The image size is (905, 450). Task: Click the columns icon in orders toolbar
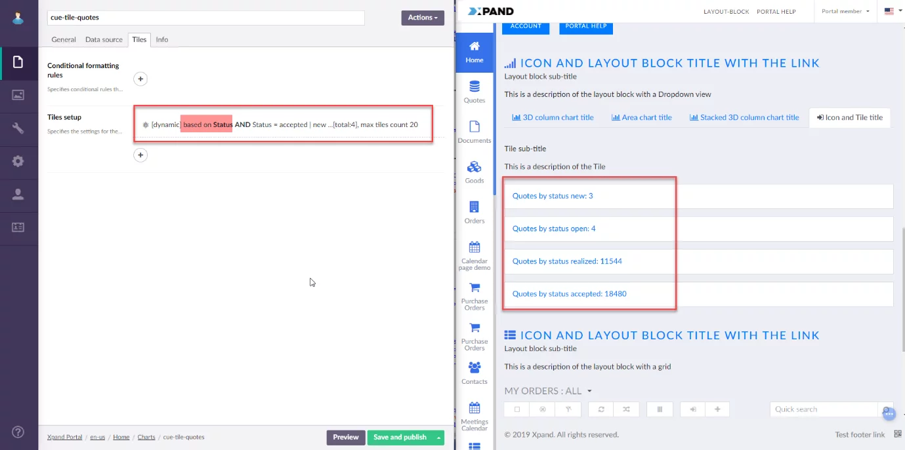tap(660, 409)
